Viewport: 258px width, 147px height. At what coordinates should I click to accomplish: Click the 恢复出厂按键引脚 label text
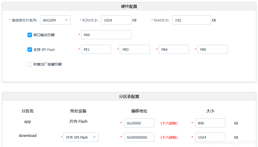pos(47,64)
